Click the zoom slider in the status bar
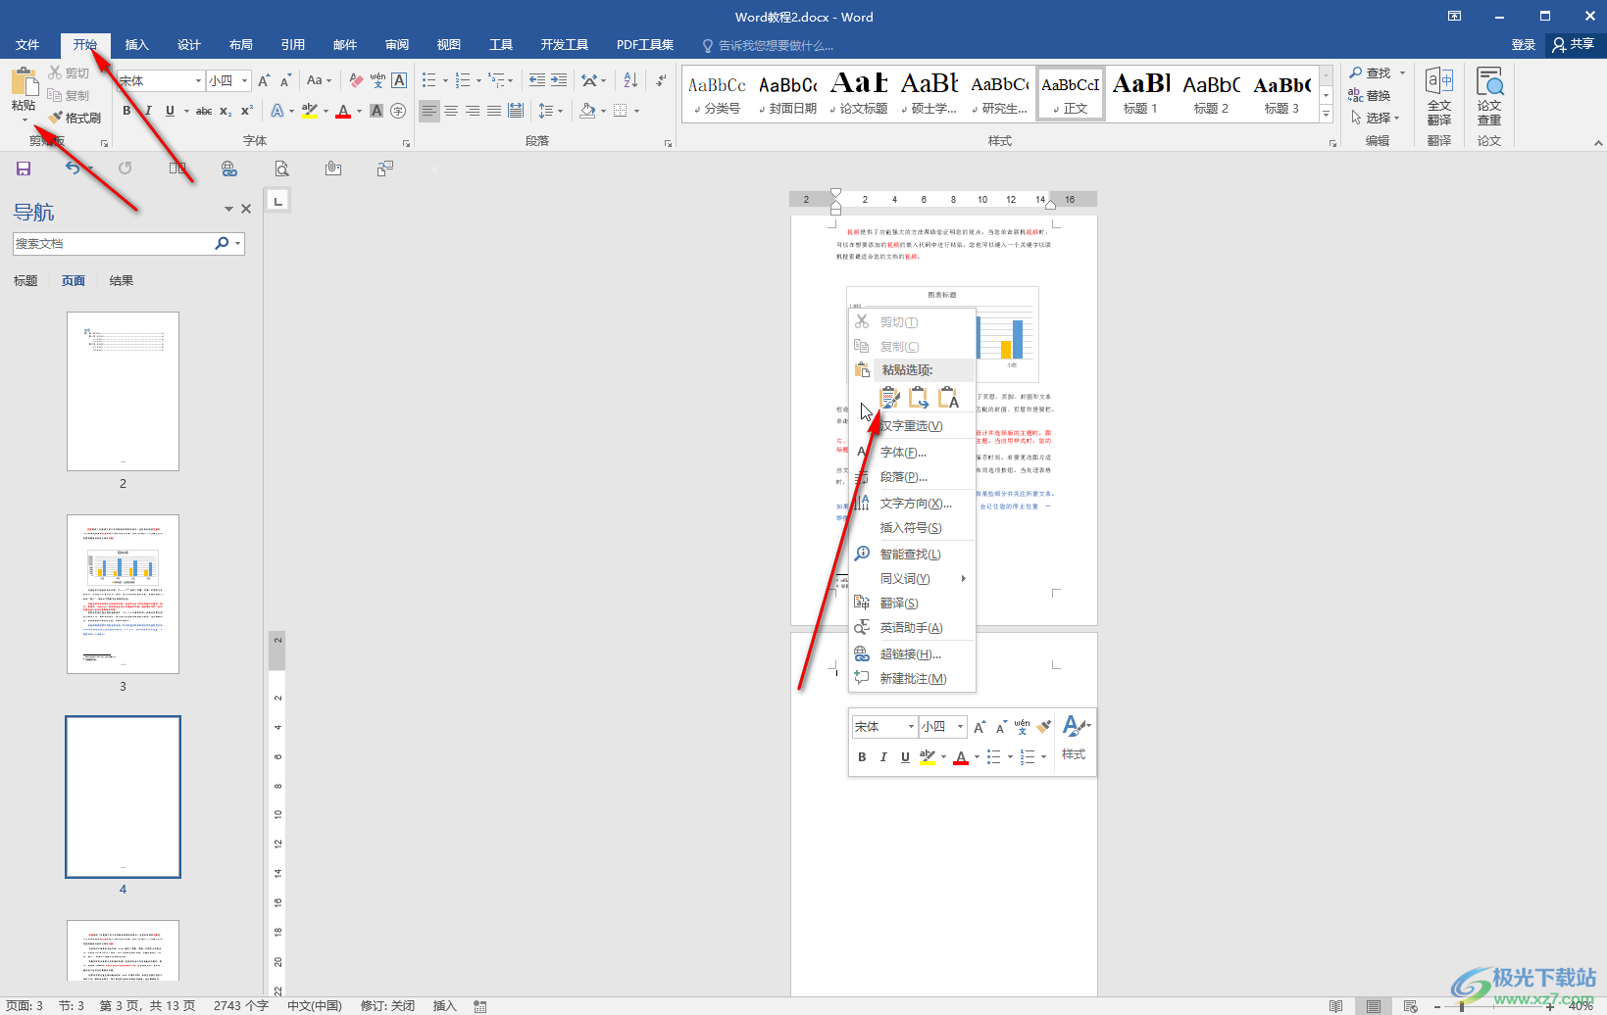Image resolution: width=1607 pixels, height=1015 pixels. tap(1493, 1006)
